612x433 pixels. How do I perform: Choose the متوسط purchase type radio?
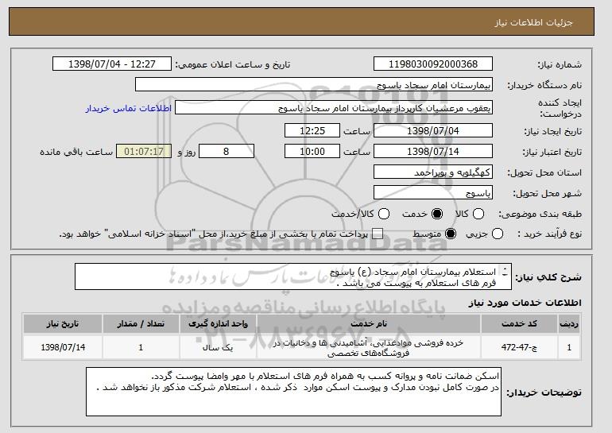point(451,234)
